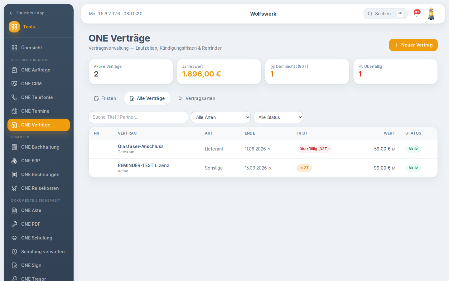Click the magnifier icon in the Suchen box
The height and width of the screenshot is (281, 449).
coord(370,14)
